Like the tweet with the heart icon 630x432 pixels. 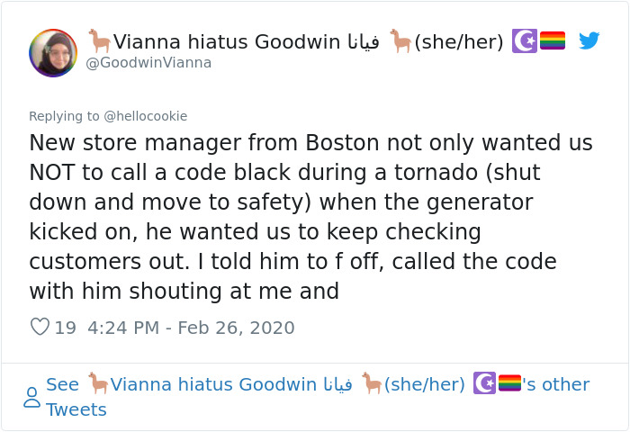pos(40,327)
